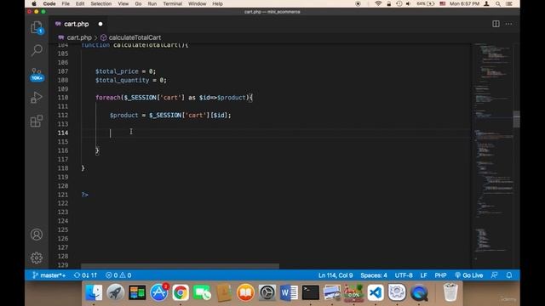Screen dimensions: 545x306
Task: Open Spotlight search in the menu bar
Action: pyautogui.click(x=498, y=3)
